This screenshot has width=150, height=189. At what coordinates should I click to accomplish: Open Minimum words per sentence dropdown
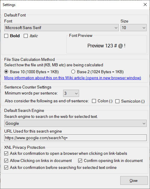point(71,93)
